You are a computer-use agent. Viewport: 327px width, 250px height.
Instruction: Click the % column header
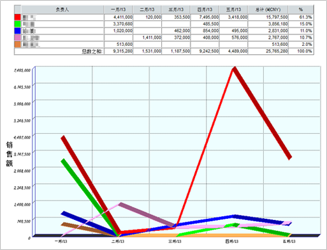(x=301, y=10)
